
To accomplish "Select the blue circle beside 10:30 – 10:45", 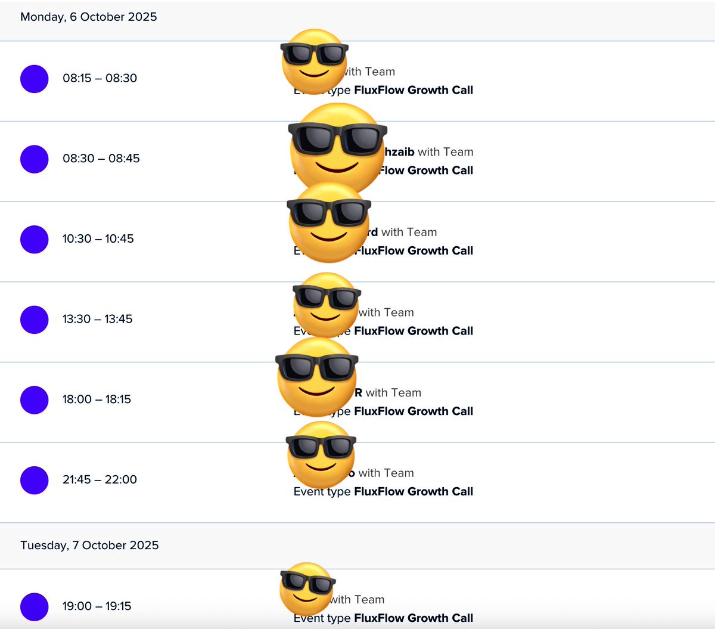I will 35,239.
